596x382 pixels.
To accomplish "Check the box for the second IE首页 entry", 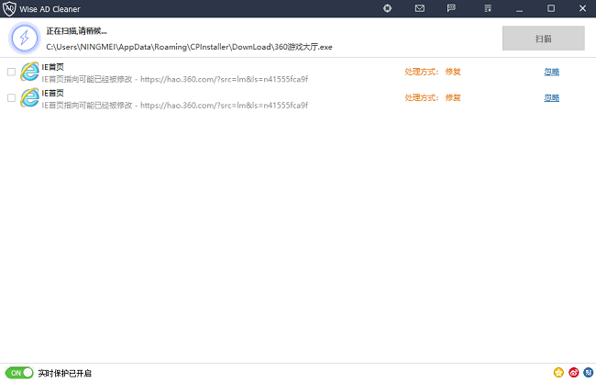I will pos(11,98).
